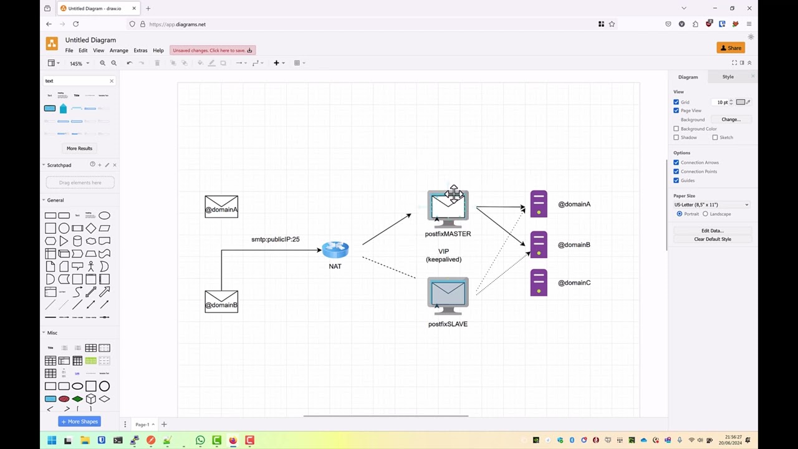Open the Arrange menu

pos(118,51)
